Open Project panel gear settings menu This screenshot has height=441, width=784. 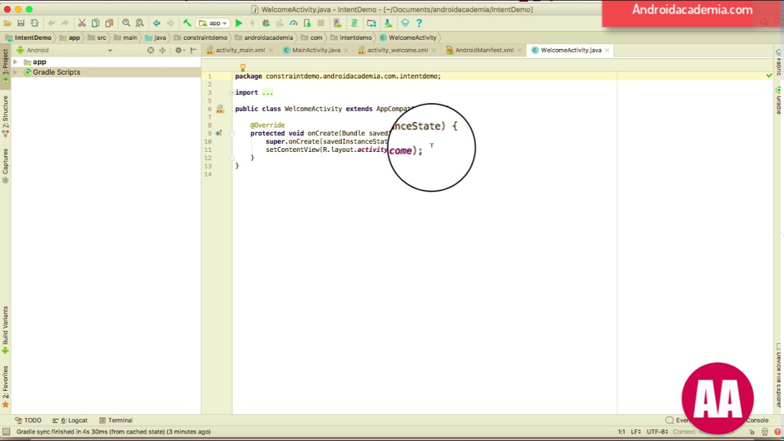[x=179, y=50]
